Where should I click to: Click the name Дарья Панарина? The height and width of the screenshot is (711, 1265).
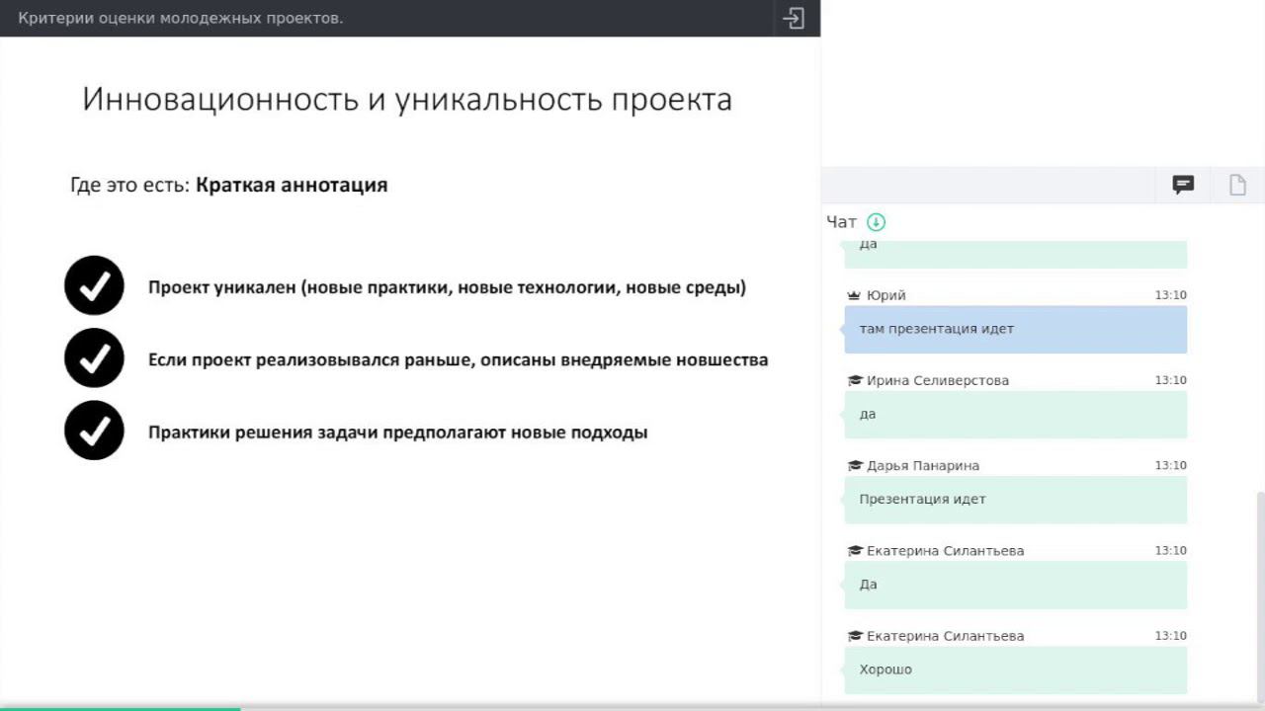pyautogui.click(x=923, y=465)
